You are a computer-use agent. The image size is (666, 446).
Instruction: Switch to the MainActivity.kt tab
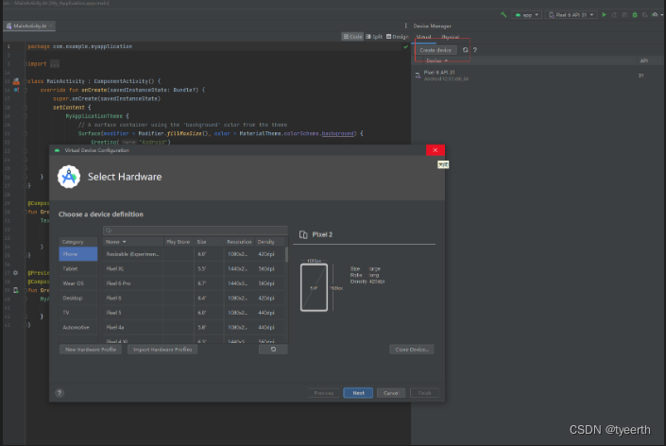tap(29, 26)
